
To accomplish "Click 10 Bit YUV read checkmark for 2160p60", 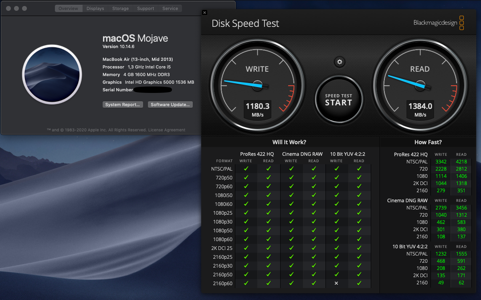I will (x=359, y=283).
